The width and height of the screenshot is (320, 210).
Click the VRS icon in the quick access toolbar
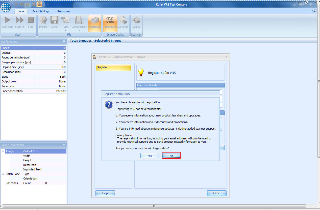tap(39, 4)
